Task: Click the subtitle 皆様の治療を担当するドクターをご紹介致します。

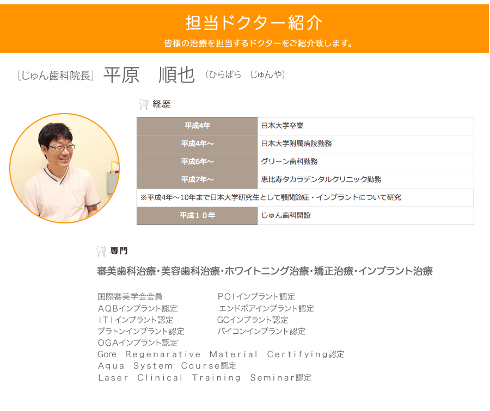Action: click(x=258, y=43)
